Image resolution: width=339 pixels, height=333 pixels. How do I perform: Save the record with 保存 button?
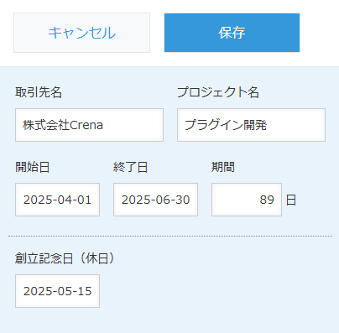(x=232, y=33)
